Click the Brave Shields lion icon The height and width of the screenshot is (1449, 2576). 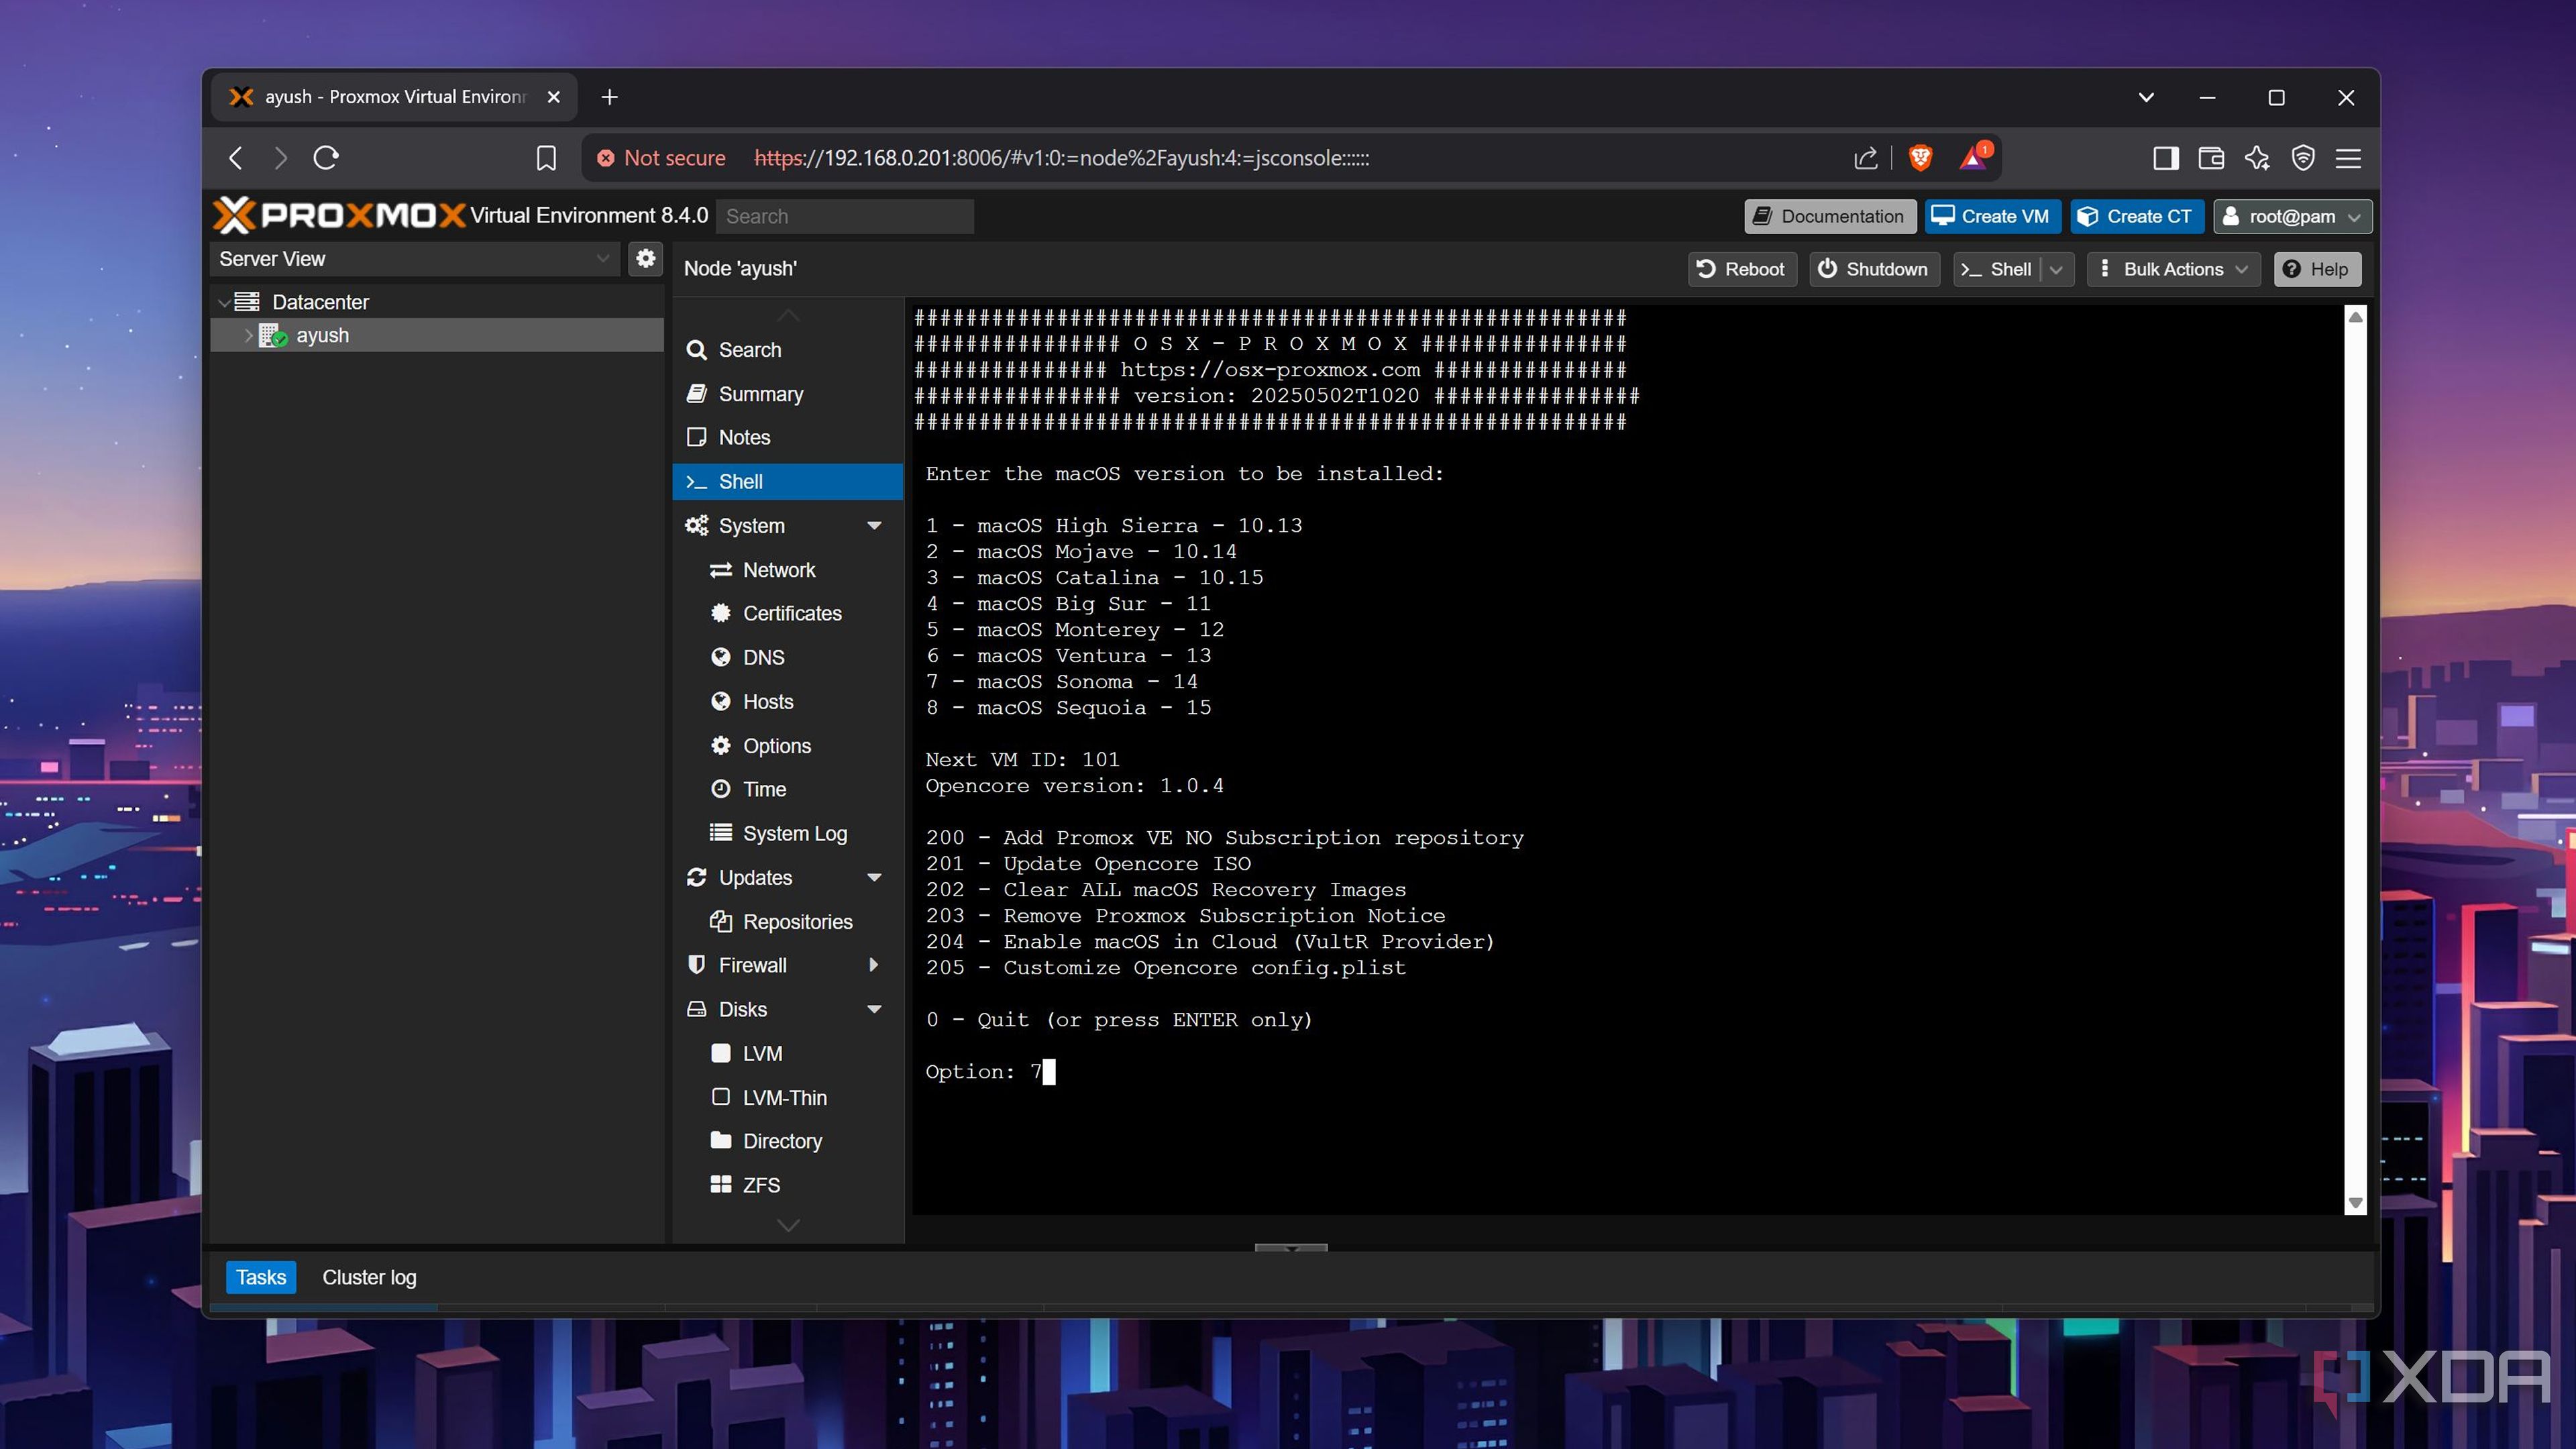click(x=1919, y=158)
